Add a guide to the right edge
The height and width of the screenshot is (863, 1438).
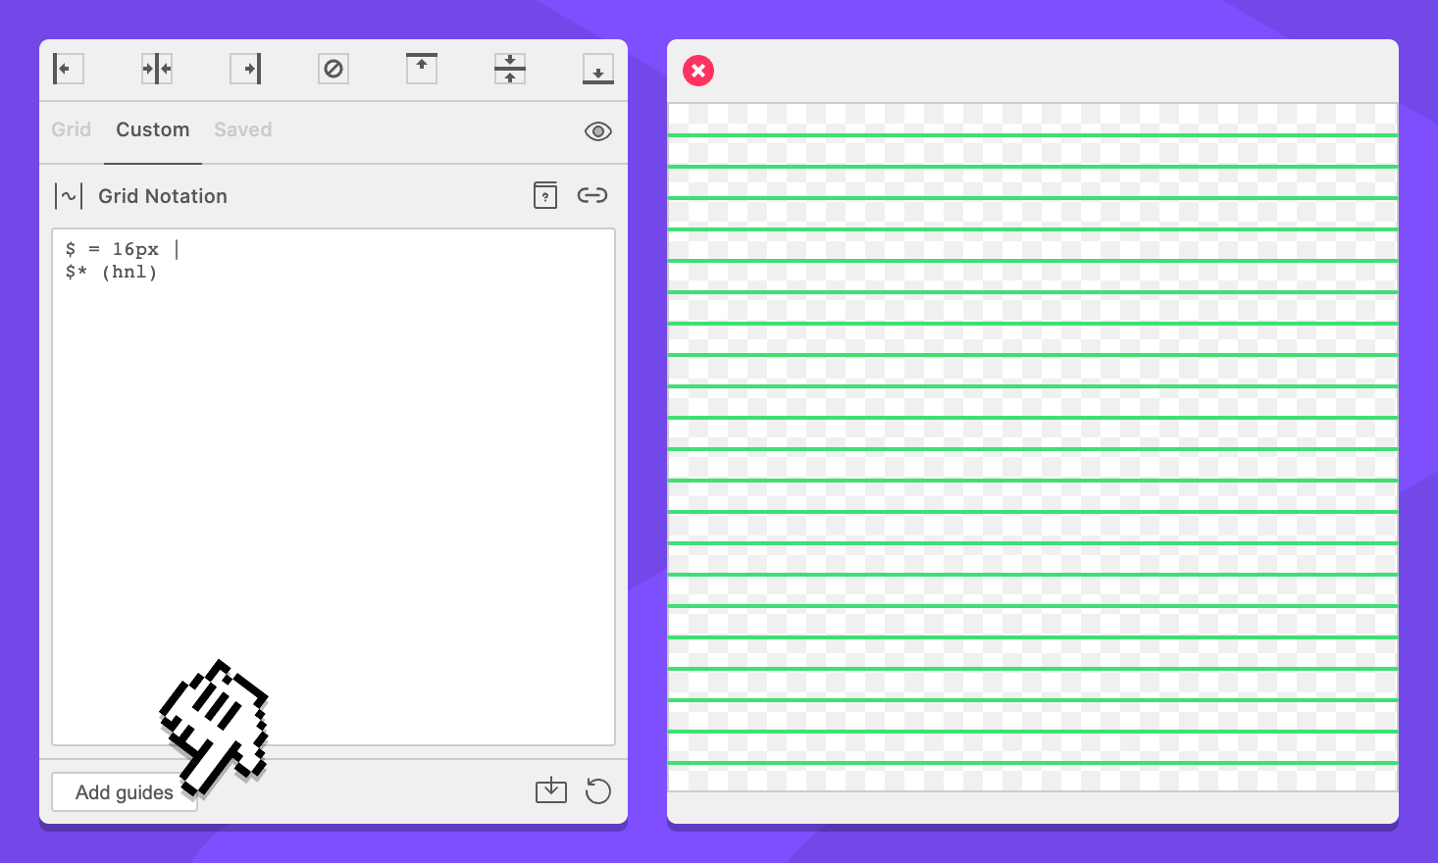coord(245,69)
